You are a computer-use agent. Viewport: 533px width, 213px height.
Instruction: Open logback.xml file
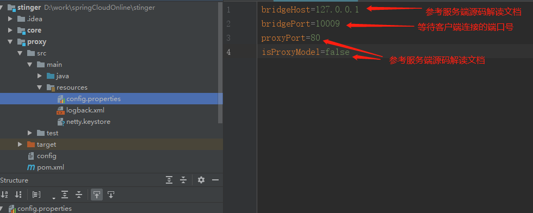point(80,110)
